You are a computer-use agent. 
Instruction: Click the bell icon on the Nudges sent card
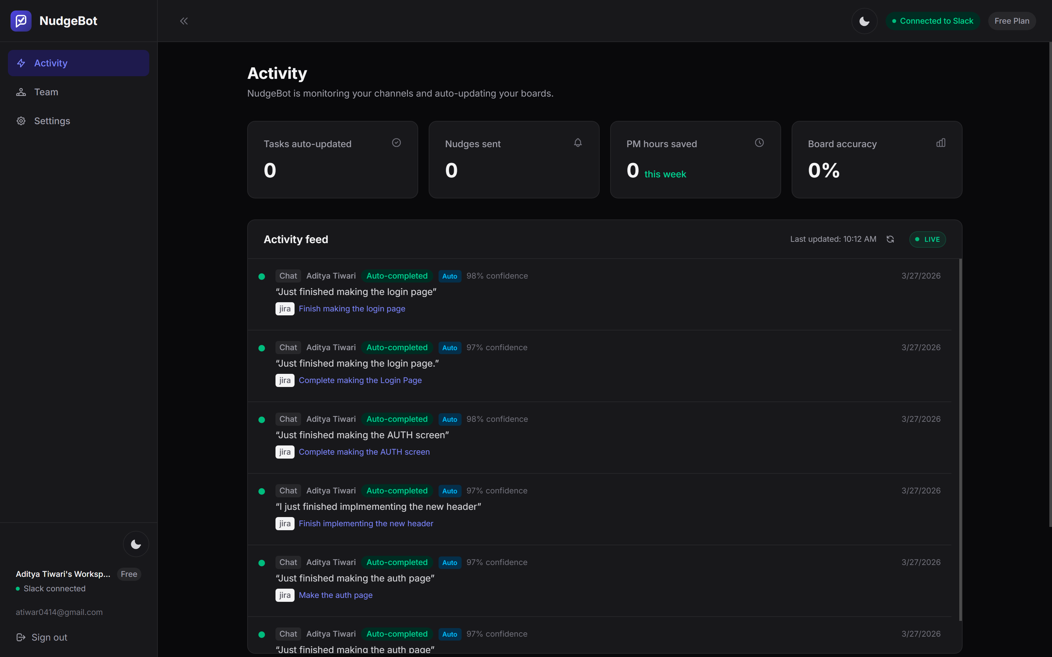pos(578,143)
